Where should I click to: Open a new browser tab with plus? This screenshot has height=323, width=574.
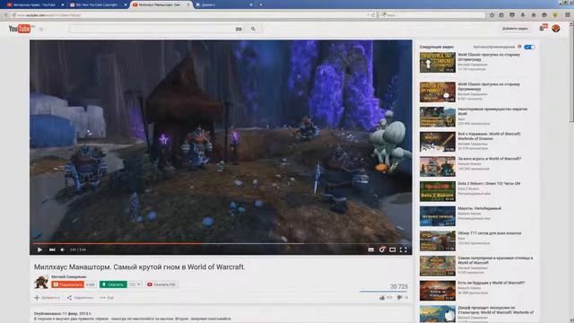tap(261, 4)
